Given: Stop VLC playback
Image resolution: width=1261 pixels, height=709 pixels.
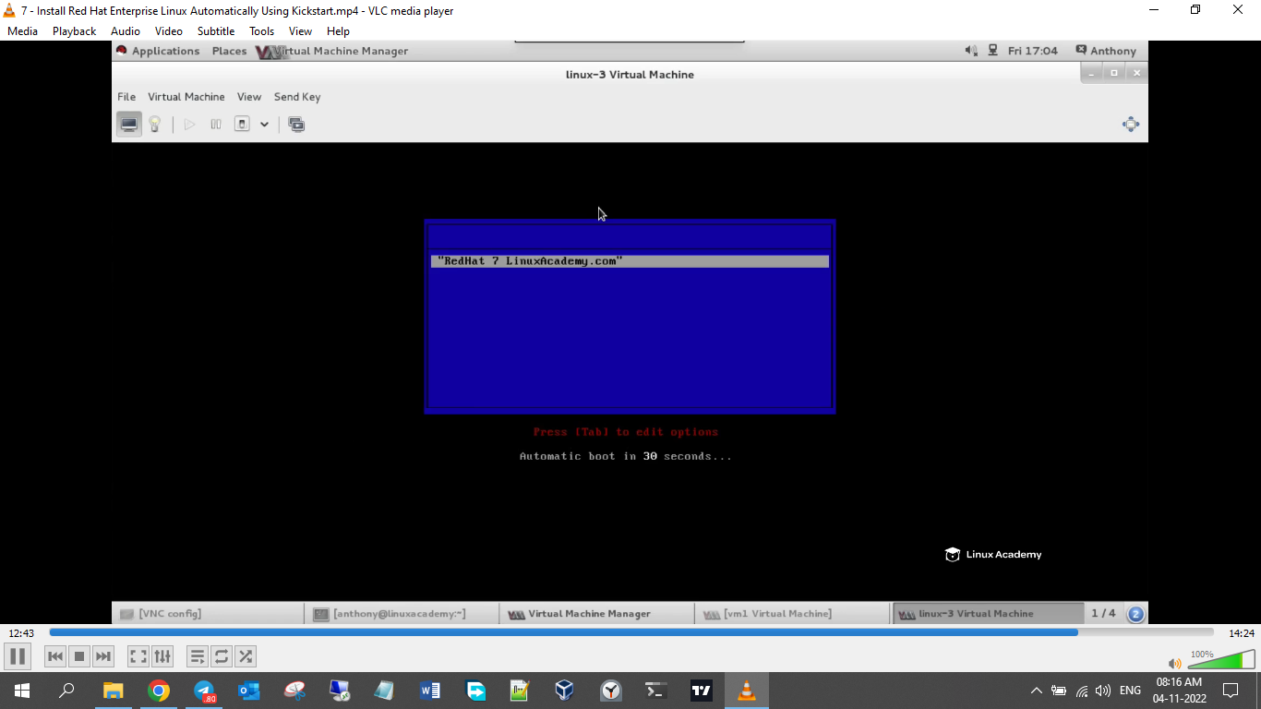Looking at the screenshot, I should (x=79, y=656).
